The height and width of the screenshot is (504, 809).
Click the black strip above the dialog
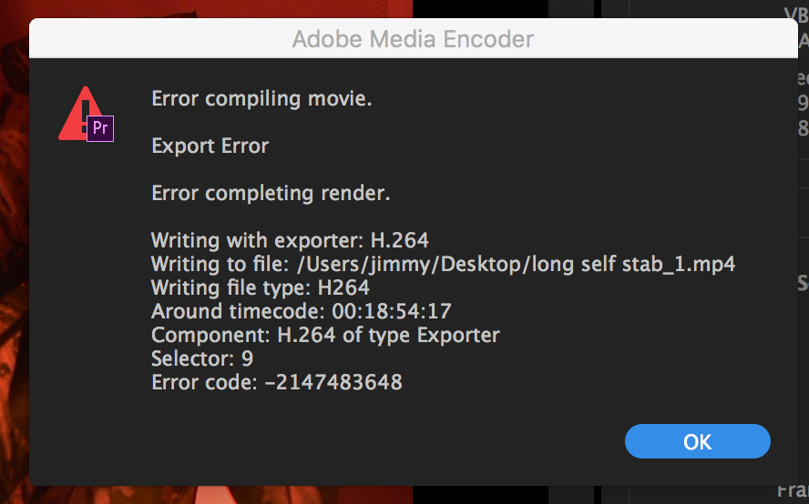pyautogui.click(x=483, y=9)
